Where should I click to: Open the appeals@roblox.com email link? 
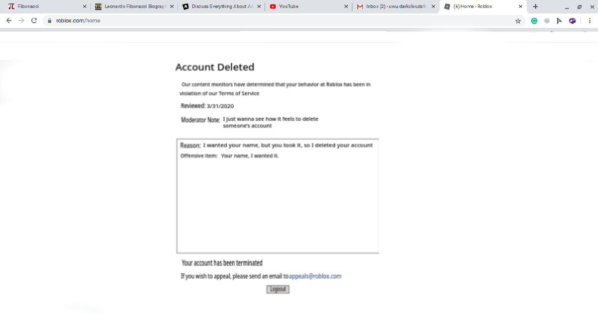pos(315,276)
